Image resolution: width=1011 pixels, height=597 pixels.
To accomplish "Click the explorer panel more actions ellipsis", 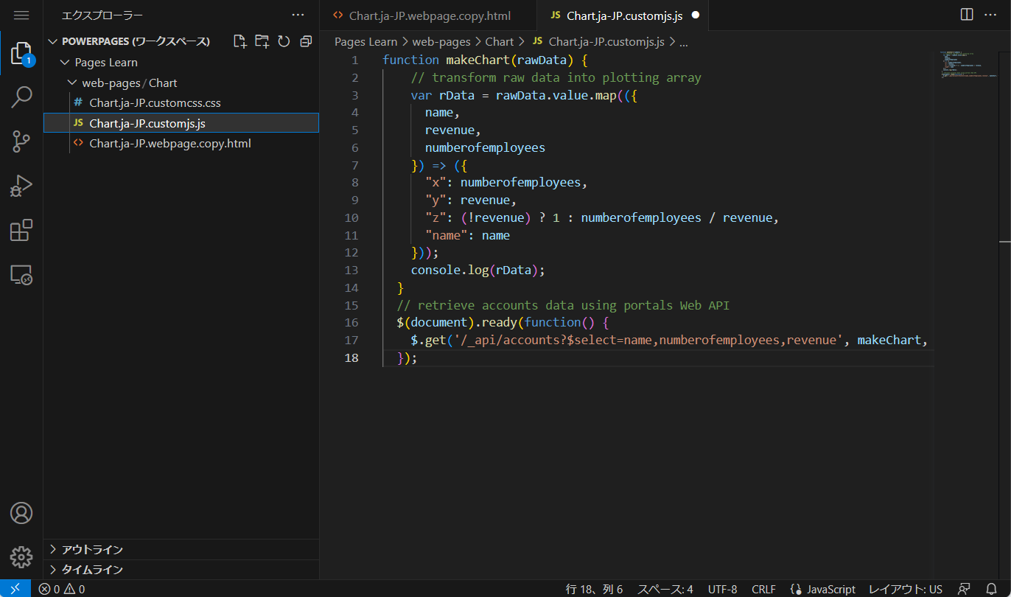I will point(298,15).
